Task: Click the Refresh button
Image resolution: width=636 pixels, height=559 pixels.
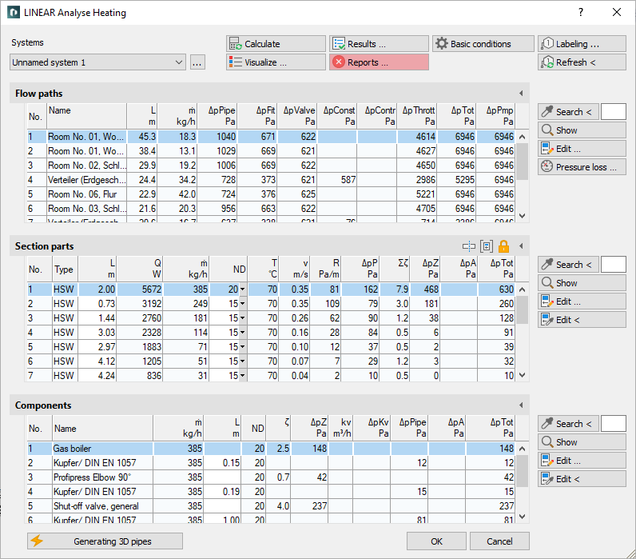Action: click(x=582, y=62)
